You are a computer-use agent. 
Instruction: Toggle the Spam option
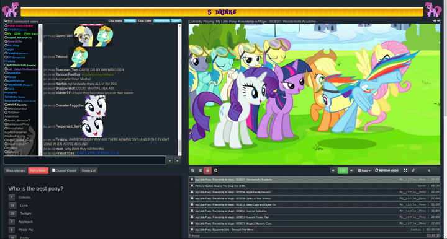[x=176, y=21]
